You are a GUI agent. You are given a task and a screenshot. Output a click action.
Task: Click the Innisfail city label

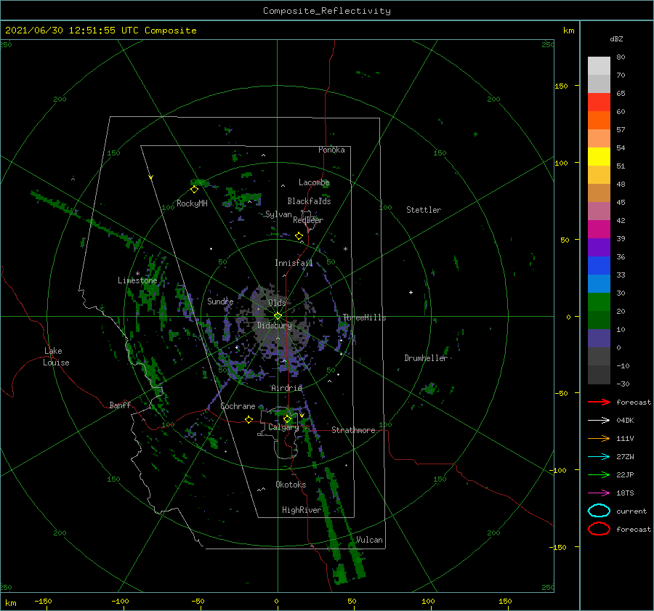(x=294, y=263)
